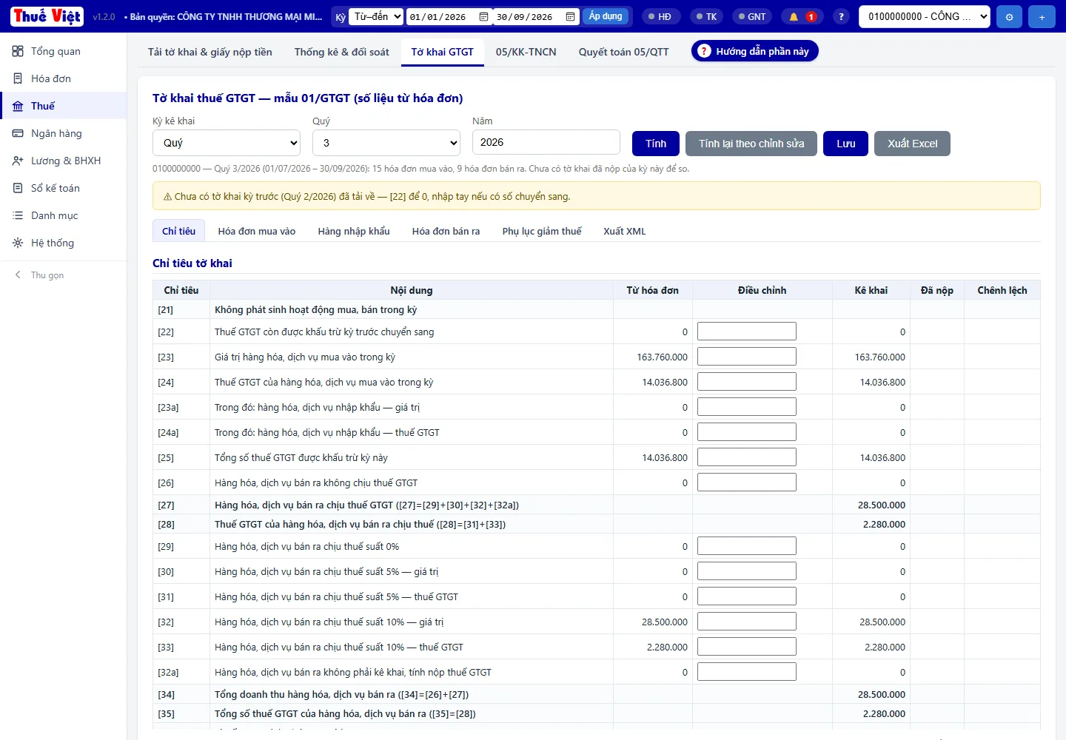The height and width of the screenshot is (740, 1066).
Task: Open the Phụ lục giảm thuế sub-tab
Action: click(542, 231)
